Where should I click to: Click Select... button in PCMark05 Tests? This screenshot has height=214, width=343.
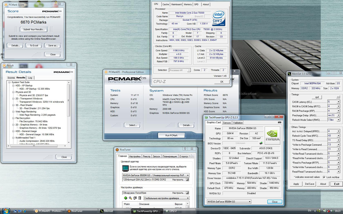point(133,125)
